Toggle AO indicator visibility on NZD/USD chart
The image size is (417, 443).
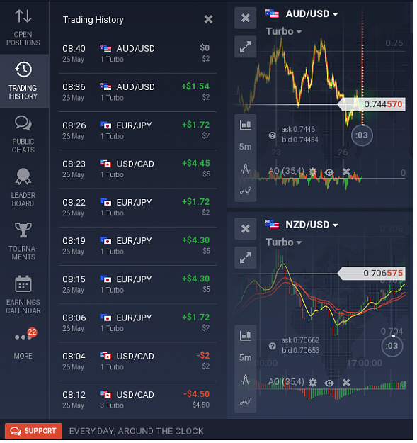(x=331, y=384)
